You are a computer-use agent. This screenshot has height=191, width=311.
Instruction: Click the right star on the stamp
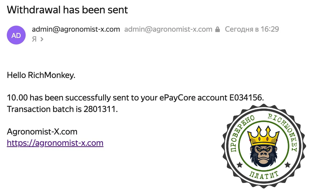287,165
